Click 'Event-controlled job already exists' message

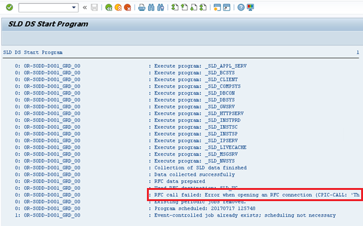pyautogui.click(x=245, y=215)
